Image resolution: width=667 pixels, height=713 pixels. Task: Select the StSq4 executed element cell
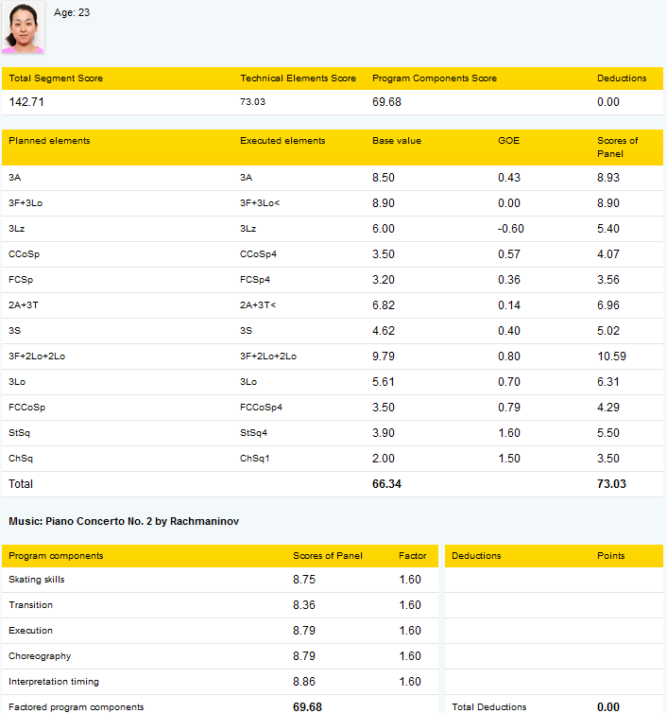coord(253,433)
